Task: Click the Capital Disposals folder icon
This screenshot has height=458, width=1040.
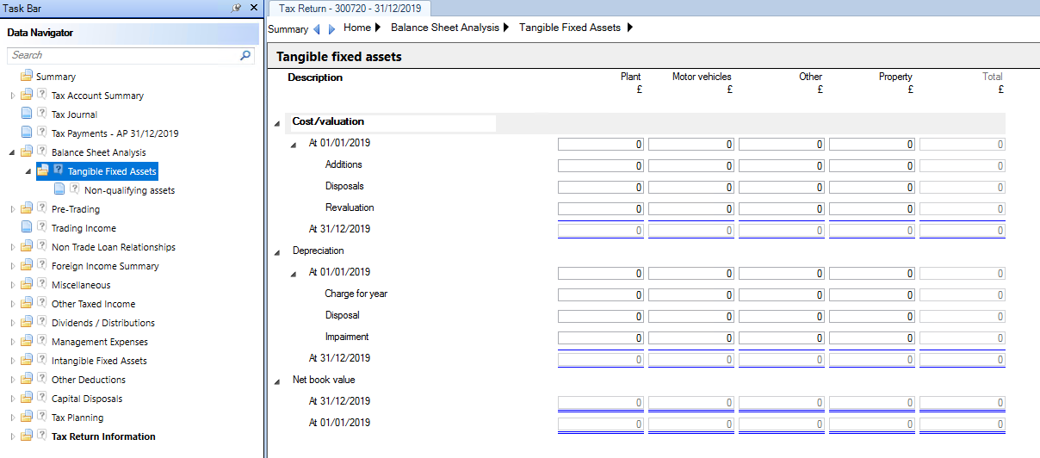Action: click(x=27, y=399)
